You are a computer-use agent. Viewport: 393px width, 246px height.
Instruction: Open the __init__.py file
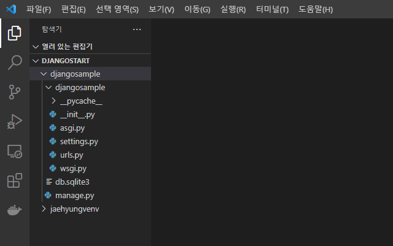pyautogui.click(x=77, y=115)
